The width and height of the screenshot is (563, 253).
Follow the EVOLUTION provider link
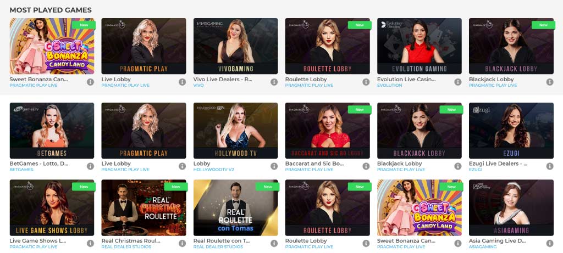[390, 86]
